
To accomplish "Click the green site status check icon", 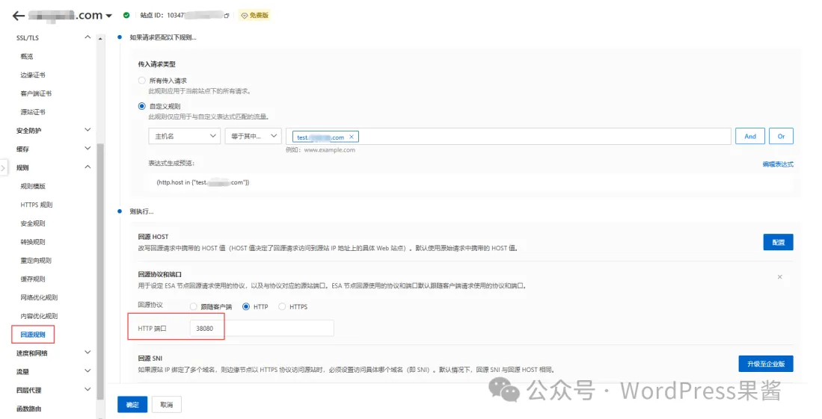I will click(x=126, y=15).
